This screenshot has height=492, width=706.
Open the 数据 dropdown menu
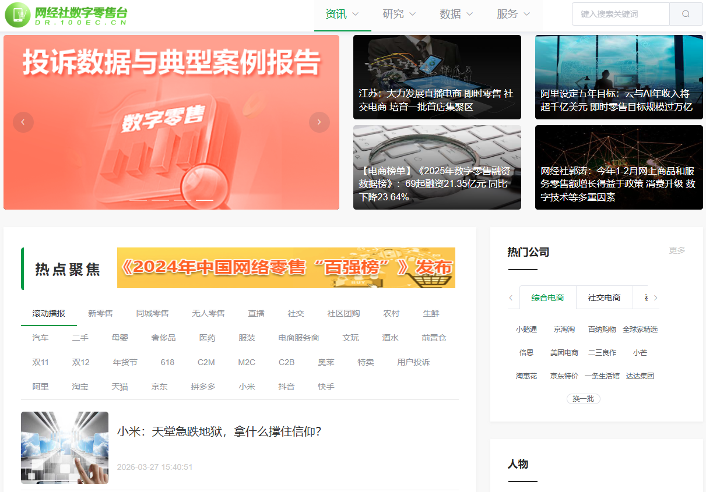coord(456,14)
